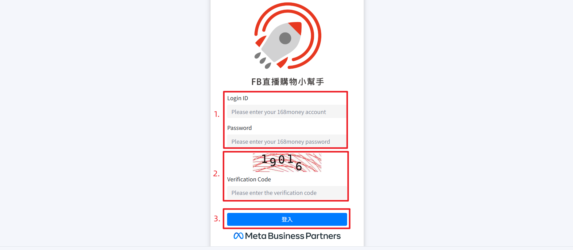Click the captcha image showing 19016
This screenshot has height=250, width=573.
[x=287, y=162]
